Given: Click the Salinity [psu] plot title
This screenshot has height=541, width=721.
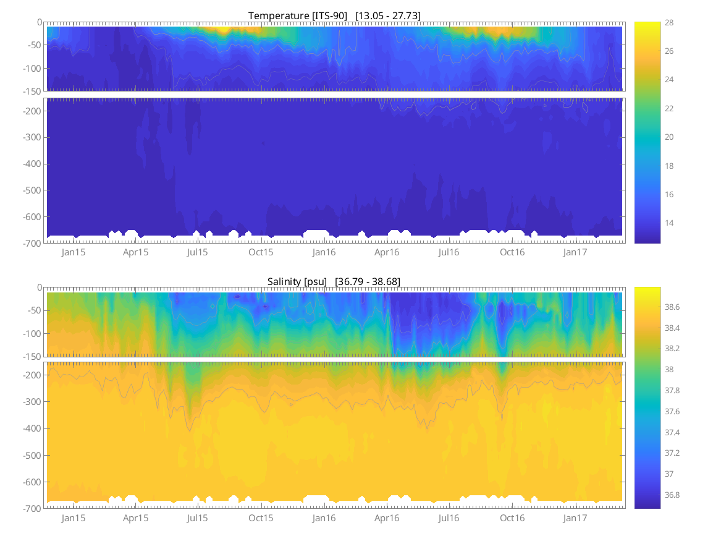Looking at the screenshot, I should point(334,282).
